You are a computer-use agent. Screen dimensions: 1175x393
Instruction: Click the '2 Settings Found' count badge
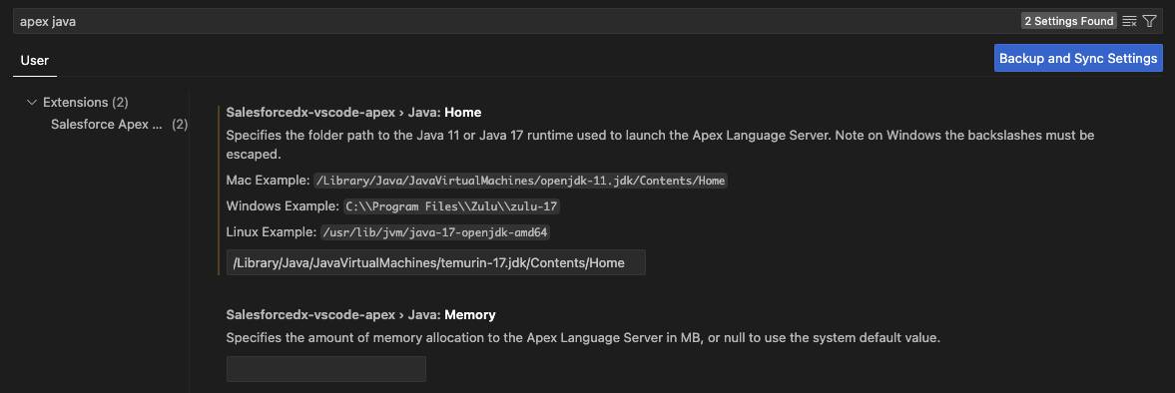tap(1068, 21)
